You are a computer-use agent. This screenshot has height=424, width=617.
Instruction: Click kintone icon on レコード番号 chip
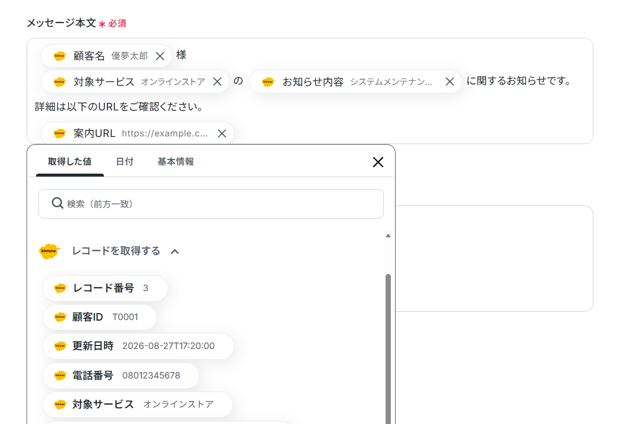(60, 288)
